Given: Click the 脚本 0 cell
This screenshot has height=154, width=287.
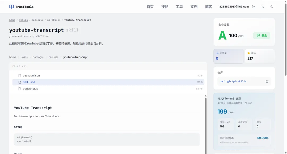Looking at the screenshot, I should click(x=263, y=124).
